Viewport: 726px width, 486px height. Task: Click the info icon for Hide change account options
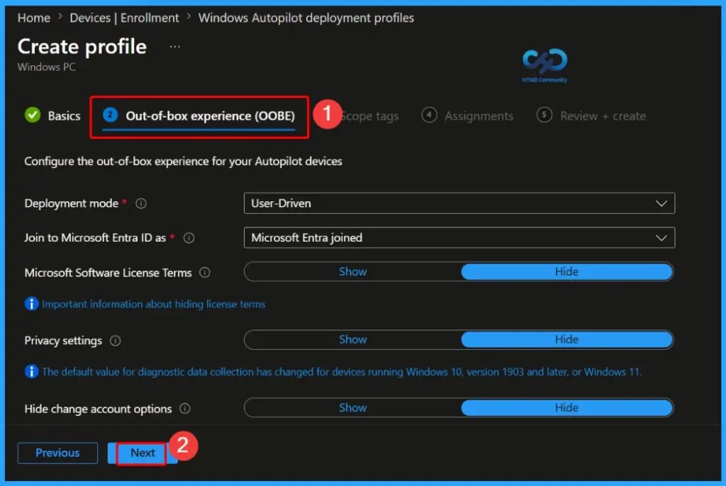click(185, 409)
